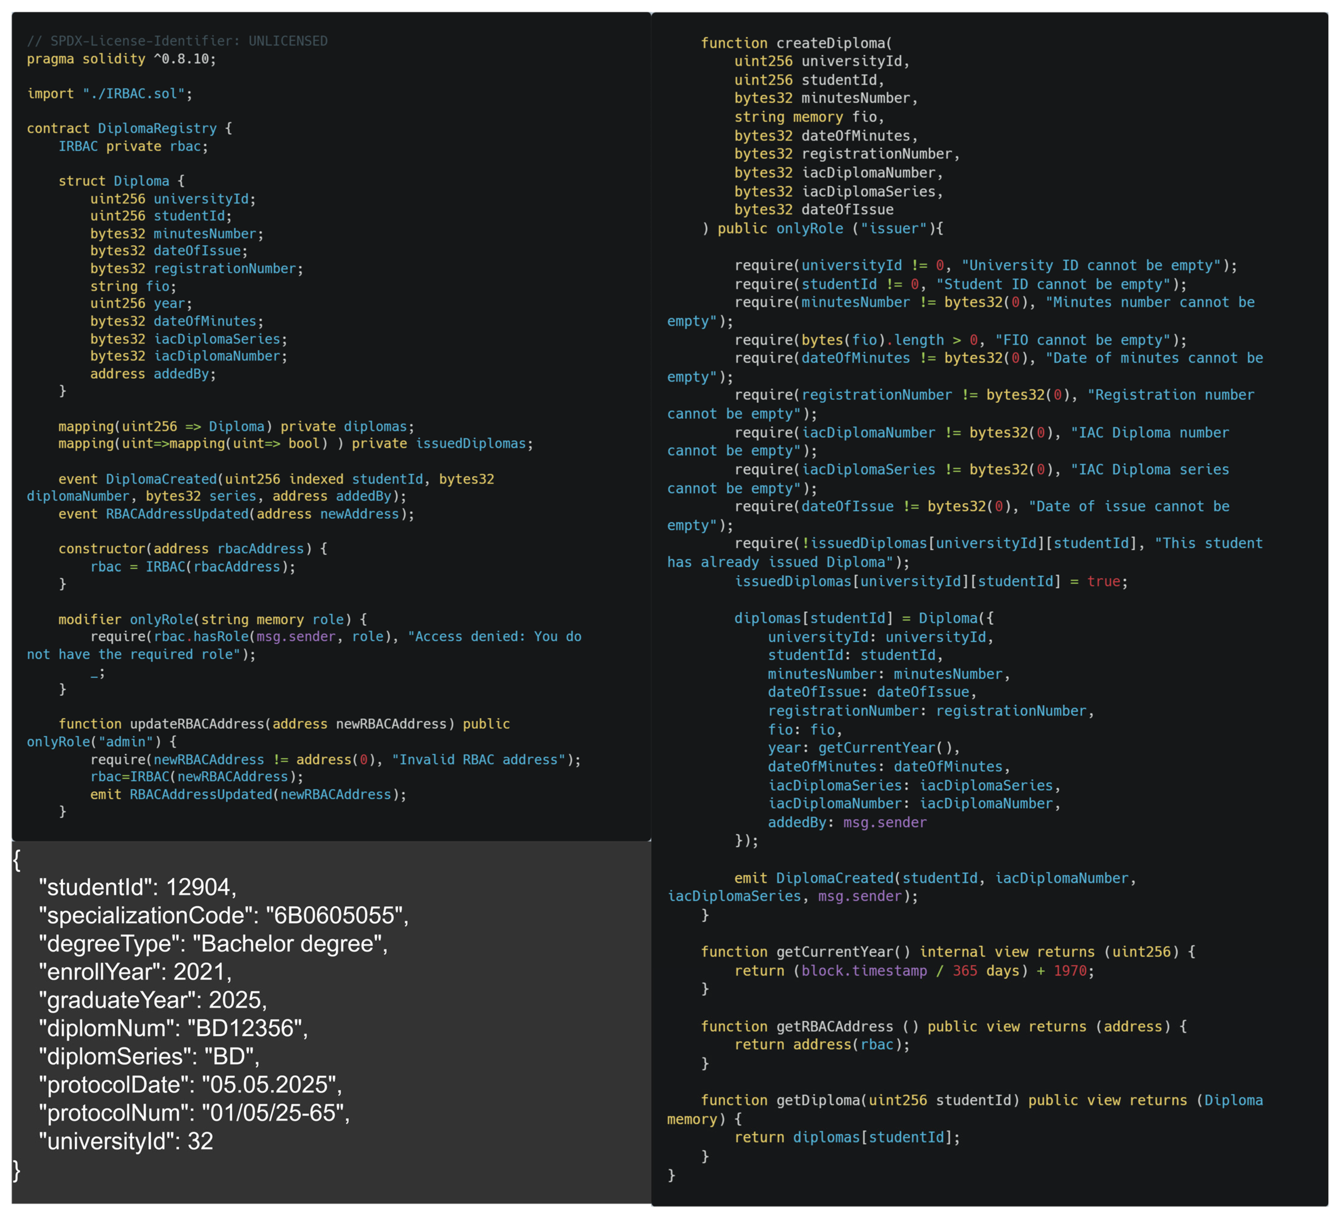Click the pragma solidity ^0.8.10 line
The height and width of the screenshot is (1214, 1341).
[x=121, y=59]
